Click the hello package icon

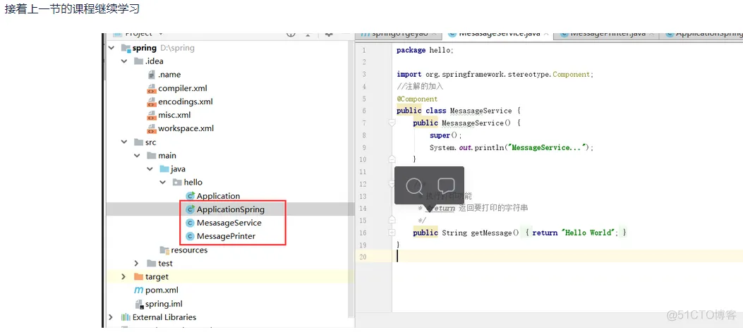(176, 182)
